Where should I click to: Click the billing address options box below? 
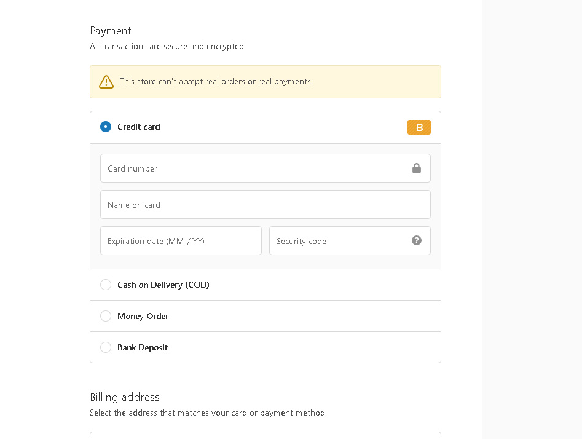pyautogui.click(x=265, y=435)
